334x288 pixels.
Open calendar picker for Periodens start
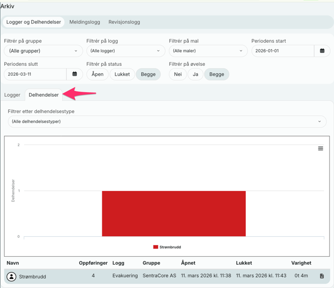(x=322, y=51)
